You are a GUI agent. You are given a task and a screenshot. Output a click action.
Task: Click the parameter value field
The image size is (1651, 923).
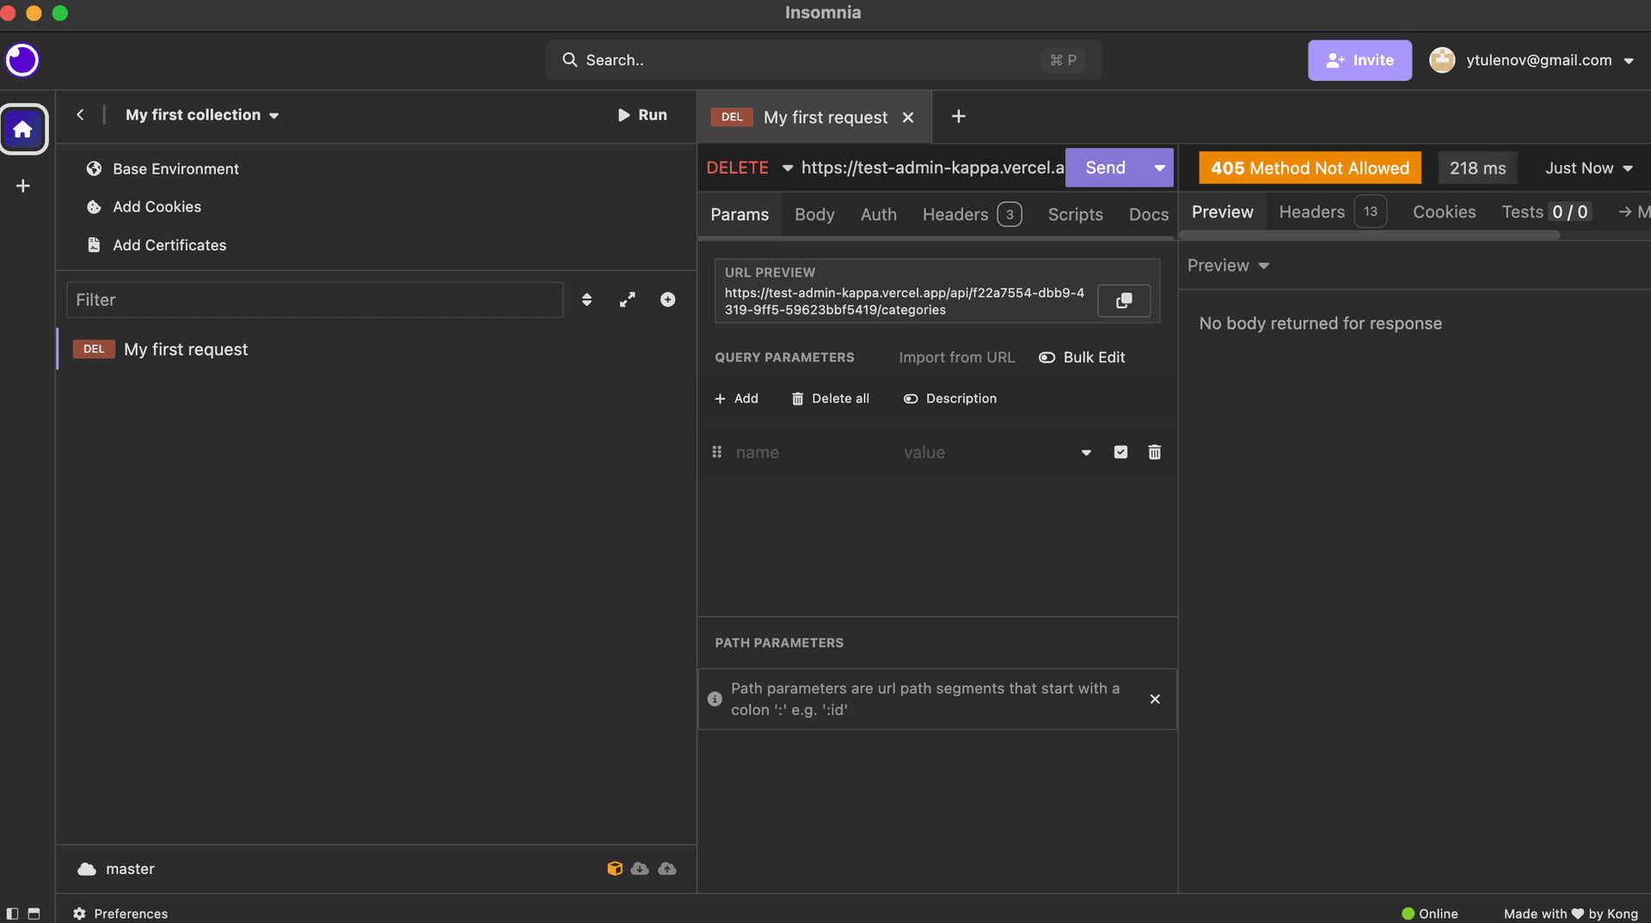pos(985,453)
